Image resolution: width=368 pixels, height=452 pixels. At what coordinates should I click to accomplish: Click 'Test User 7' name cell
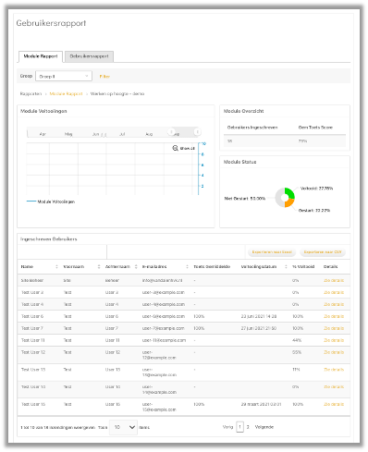[x=32, y=328]
